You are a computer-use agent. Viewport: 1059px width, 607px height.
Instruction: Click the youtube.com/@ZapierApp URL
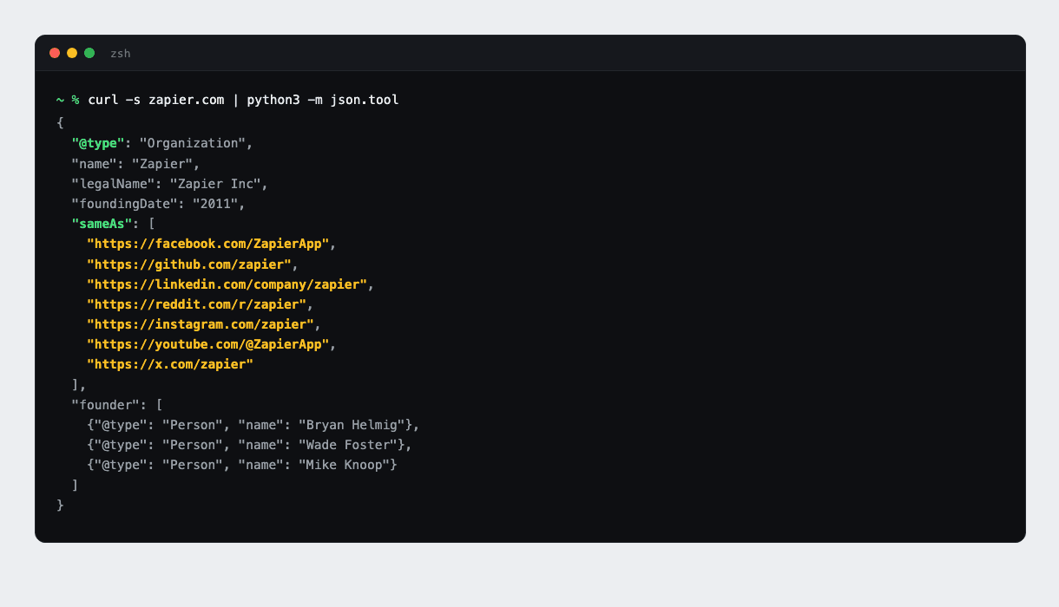click(207, 344)
